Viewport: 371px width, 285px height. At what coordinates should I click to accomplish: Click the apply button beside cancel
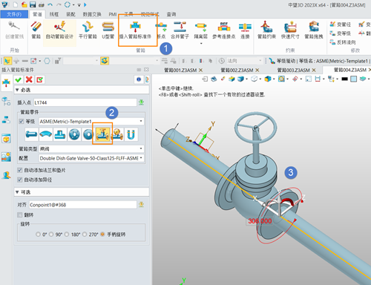pyautogui.click(x=39, y=79)
